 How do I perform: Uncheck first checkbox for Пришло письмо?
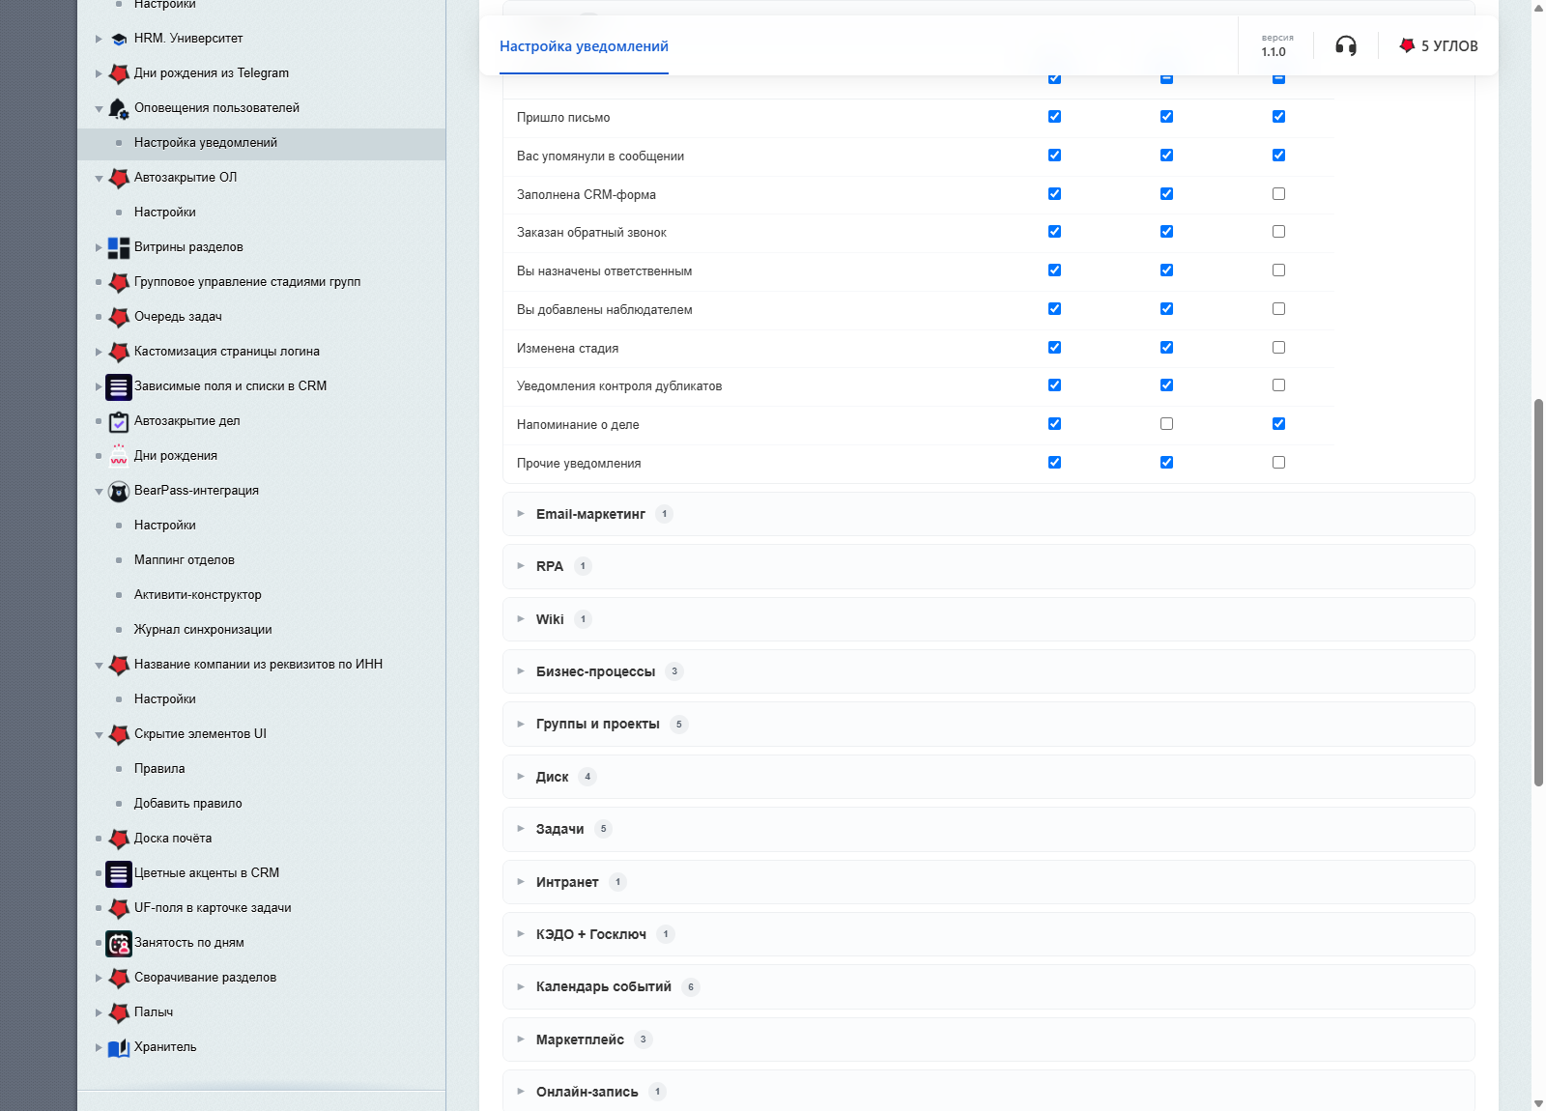1054,117
